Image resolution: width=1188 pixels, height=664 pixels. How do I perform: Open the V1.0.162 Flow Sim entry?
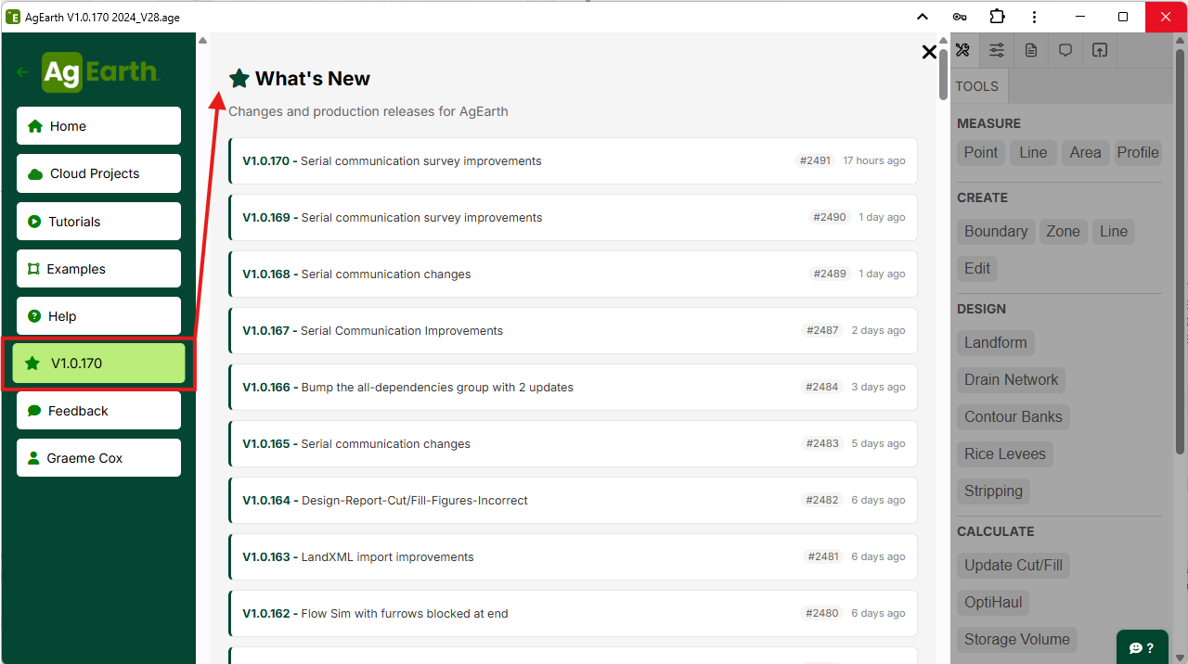pyautogui.click(x=573, y=614)
